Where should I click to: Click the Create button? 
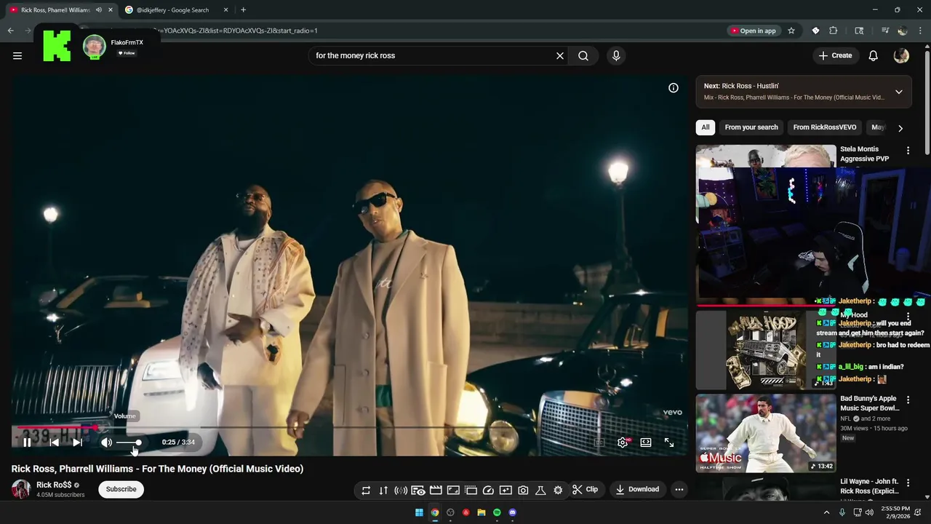click(835, 55)
